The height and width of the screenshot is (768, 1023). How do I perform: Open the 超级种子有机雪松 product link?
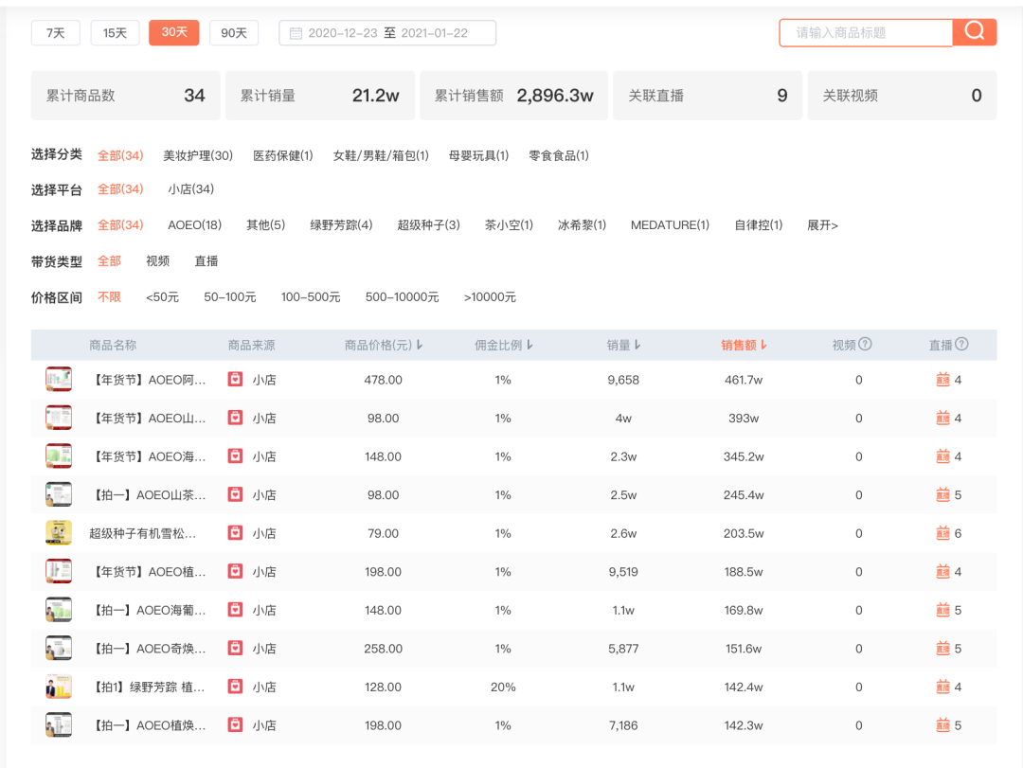142,534
